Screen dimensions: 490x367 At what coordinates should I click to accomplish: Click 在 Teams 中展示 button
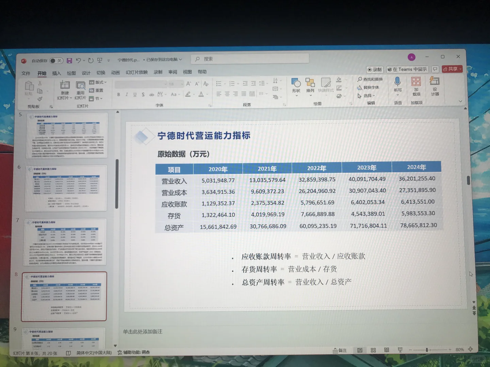click(x=407, y=69)
